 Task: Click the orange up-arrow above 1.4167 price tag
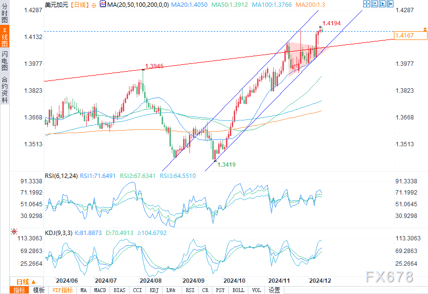(425, 29)
